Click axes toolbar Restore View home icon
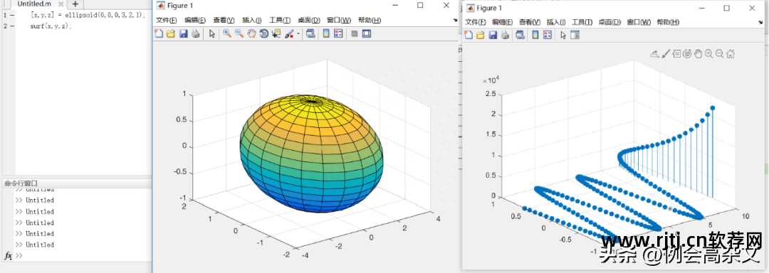 (x=731, y=53)
